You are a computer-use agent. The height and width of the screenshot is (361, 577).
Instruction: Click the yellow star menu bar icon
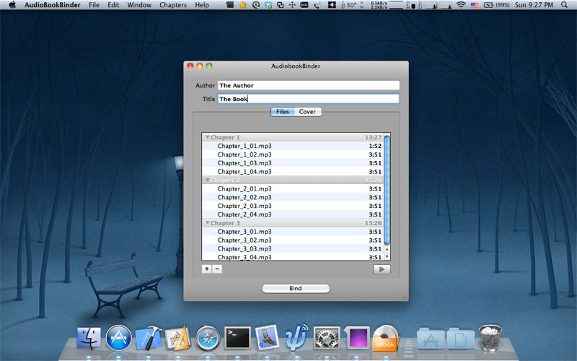tap(243, 5)
